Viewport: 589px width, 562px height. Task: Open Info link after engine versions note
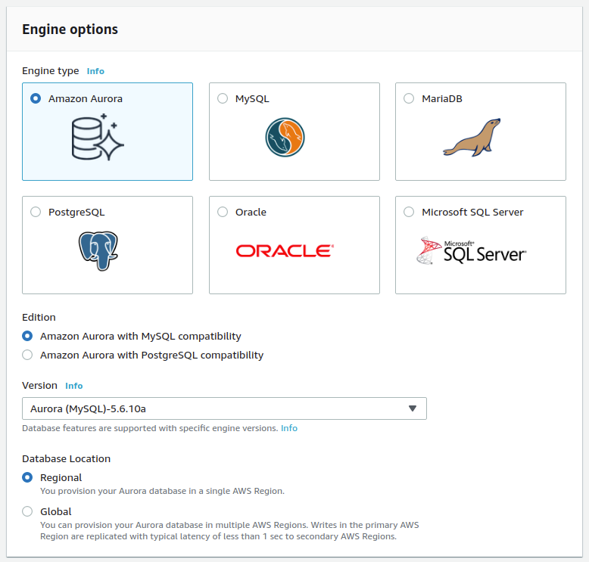coord(289,428)
